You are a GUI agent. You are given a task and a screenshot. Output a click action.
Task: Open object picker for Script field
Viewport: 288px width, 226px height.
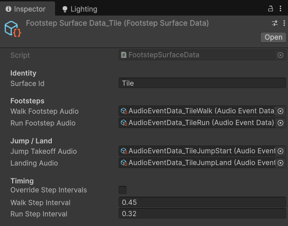tap(280, 55)
